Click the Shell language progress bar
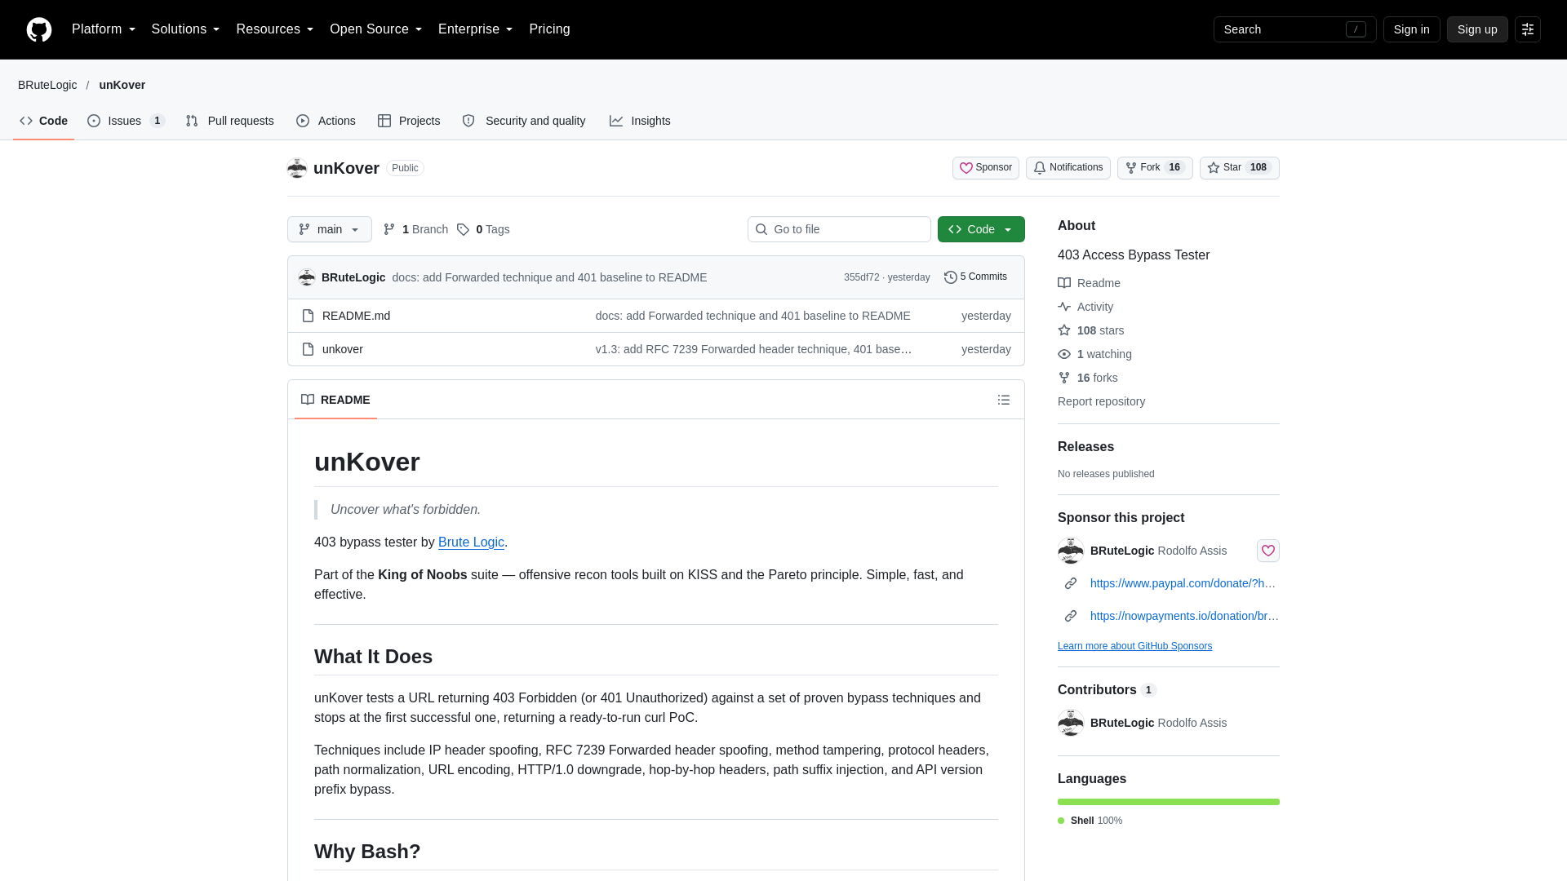Image resolution: width=1567 pixels, height=881 pixels. (1169, 802)
